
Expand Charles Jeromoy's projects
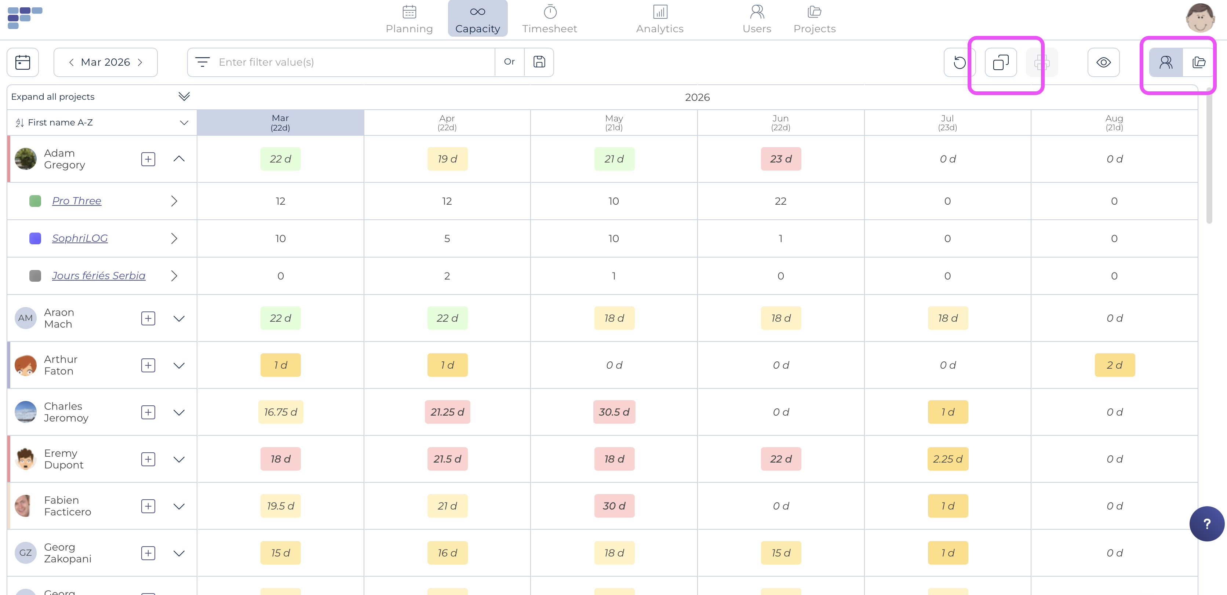(x=179, y=412)
